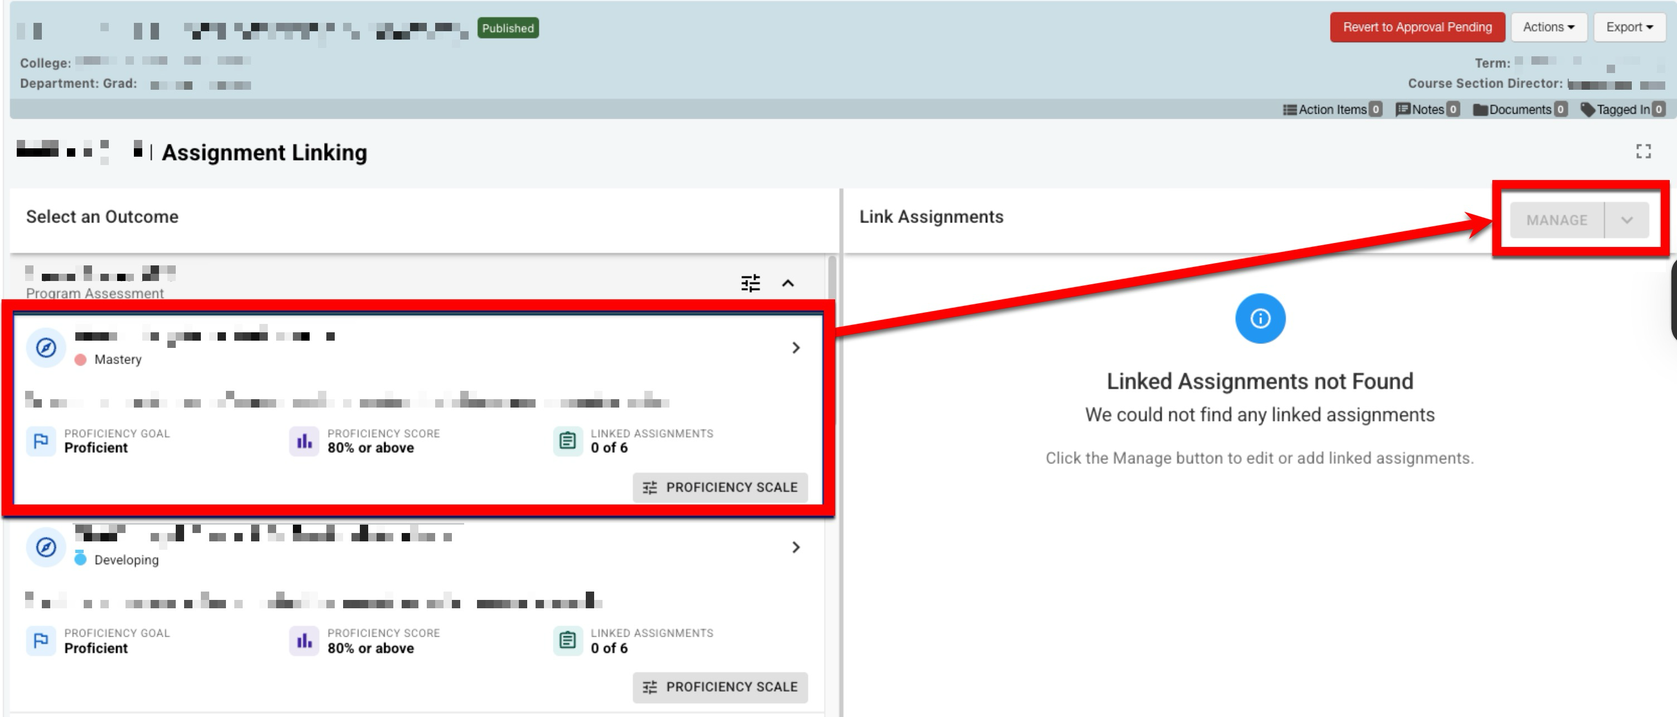Open Notes panel in header bar
Image resolution: width=1677 pixels, height=717 pixels.
pos(1427,109)
